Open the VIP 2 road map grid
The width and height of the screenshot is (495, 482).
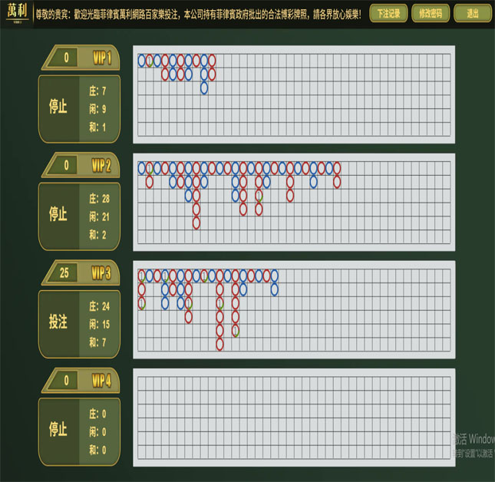click(294, 202)
